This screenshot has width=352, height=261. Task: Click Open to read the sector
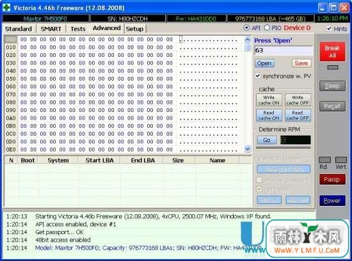click(264, 63)
